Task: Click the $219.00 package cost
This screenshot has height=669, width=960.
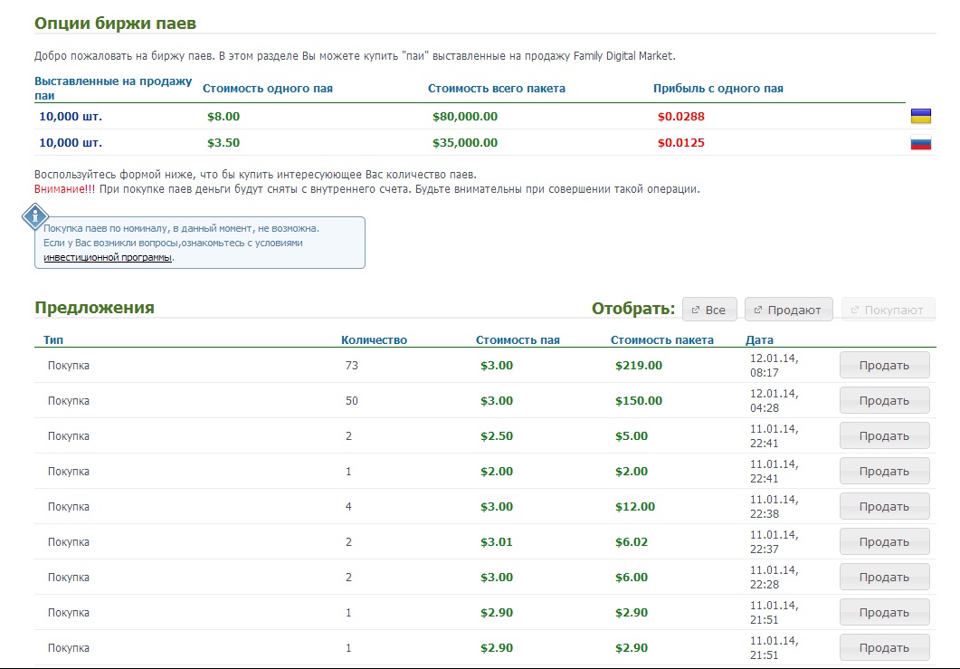Action: [x=639, y=365]
